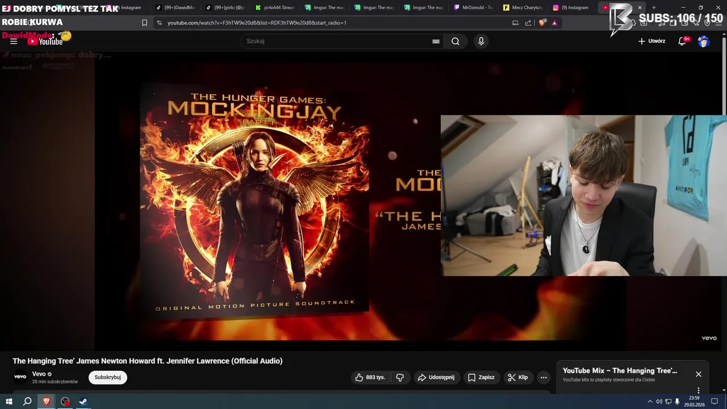Click the microphone icon in system tray

tap(677, 402)
